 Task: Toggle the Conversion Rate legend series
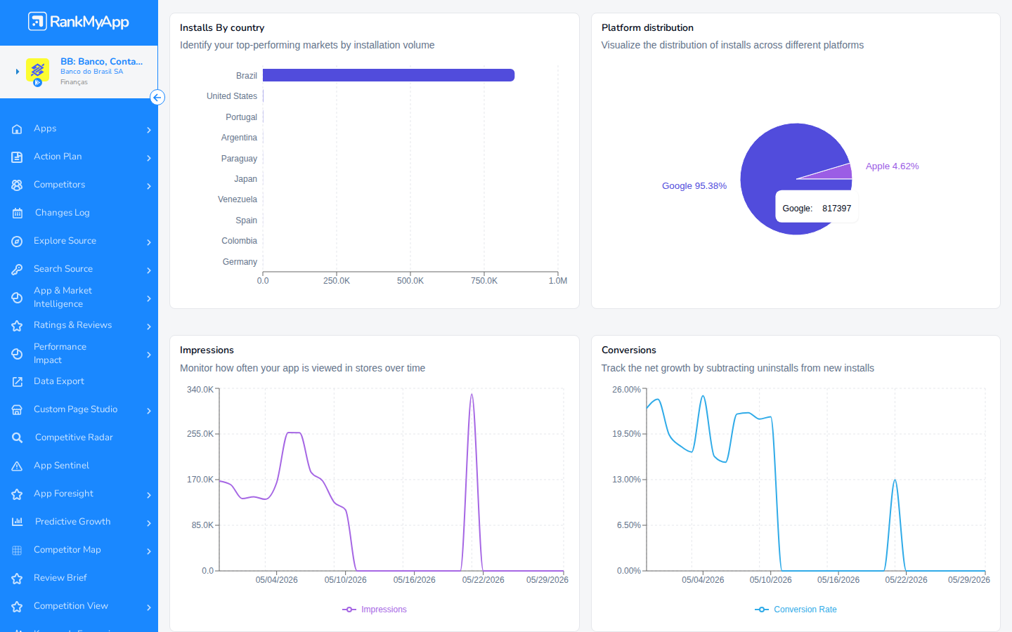(x=796, y=610)
